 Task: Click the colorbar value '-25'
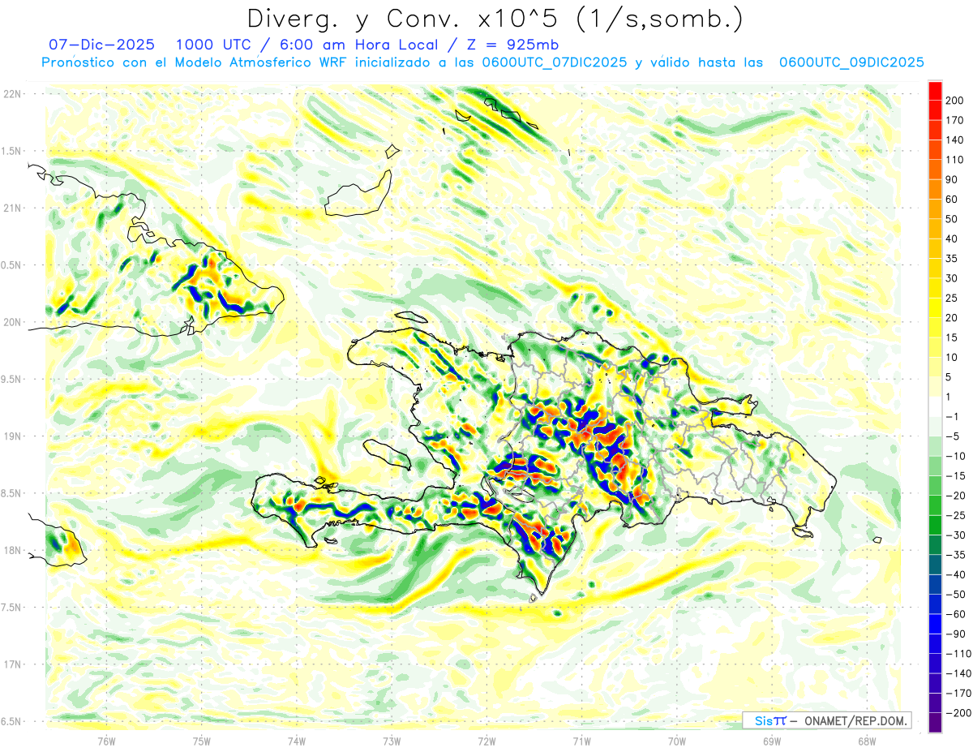[958, 515]
